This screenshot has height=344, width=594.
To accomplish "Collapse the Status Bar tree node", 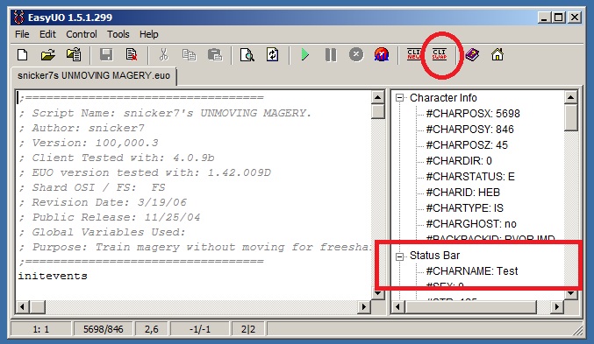I will coord(399,256).
